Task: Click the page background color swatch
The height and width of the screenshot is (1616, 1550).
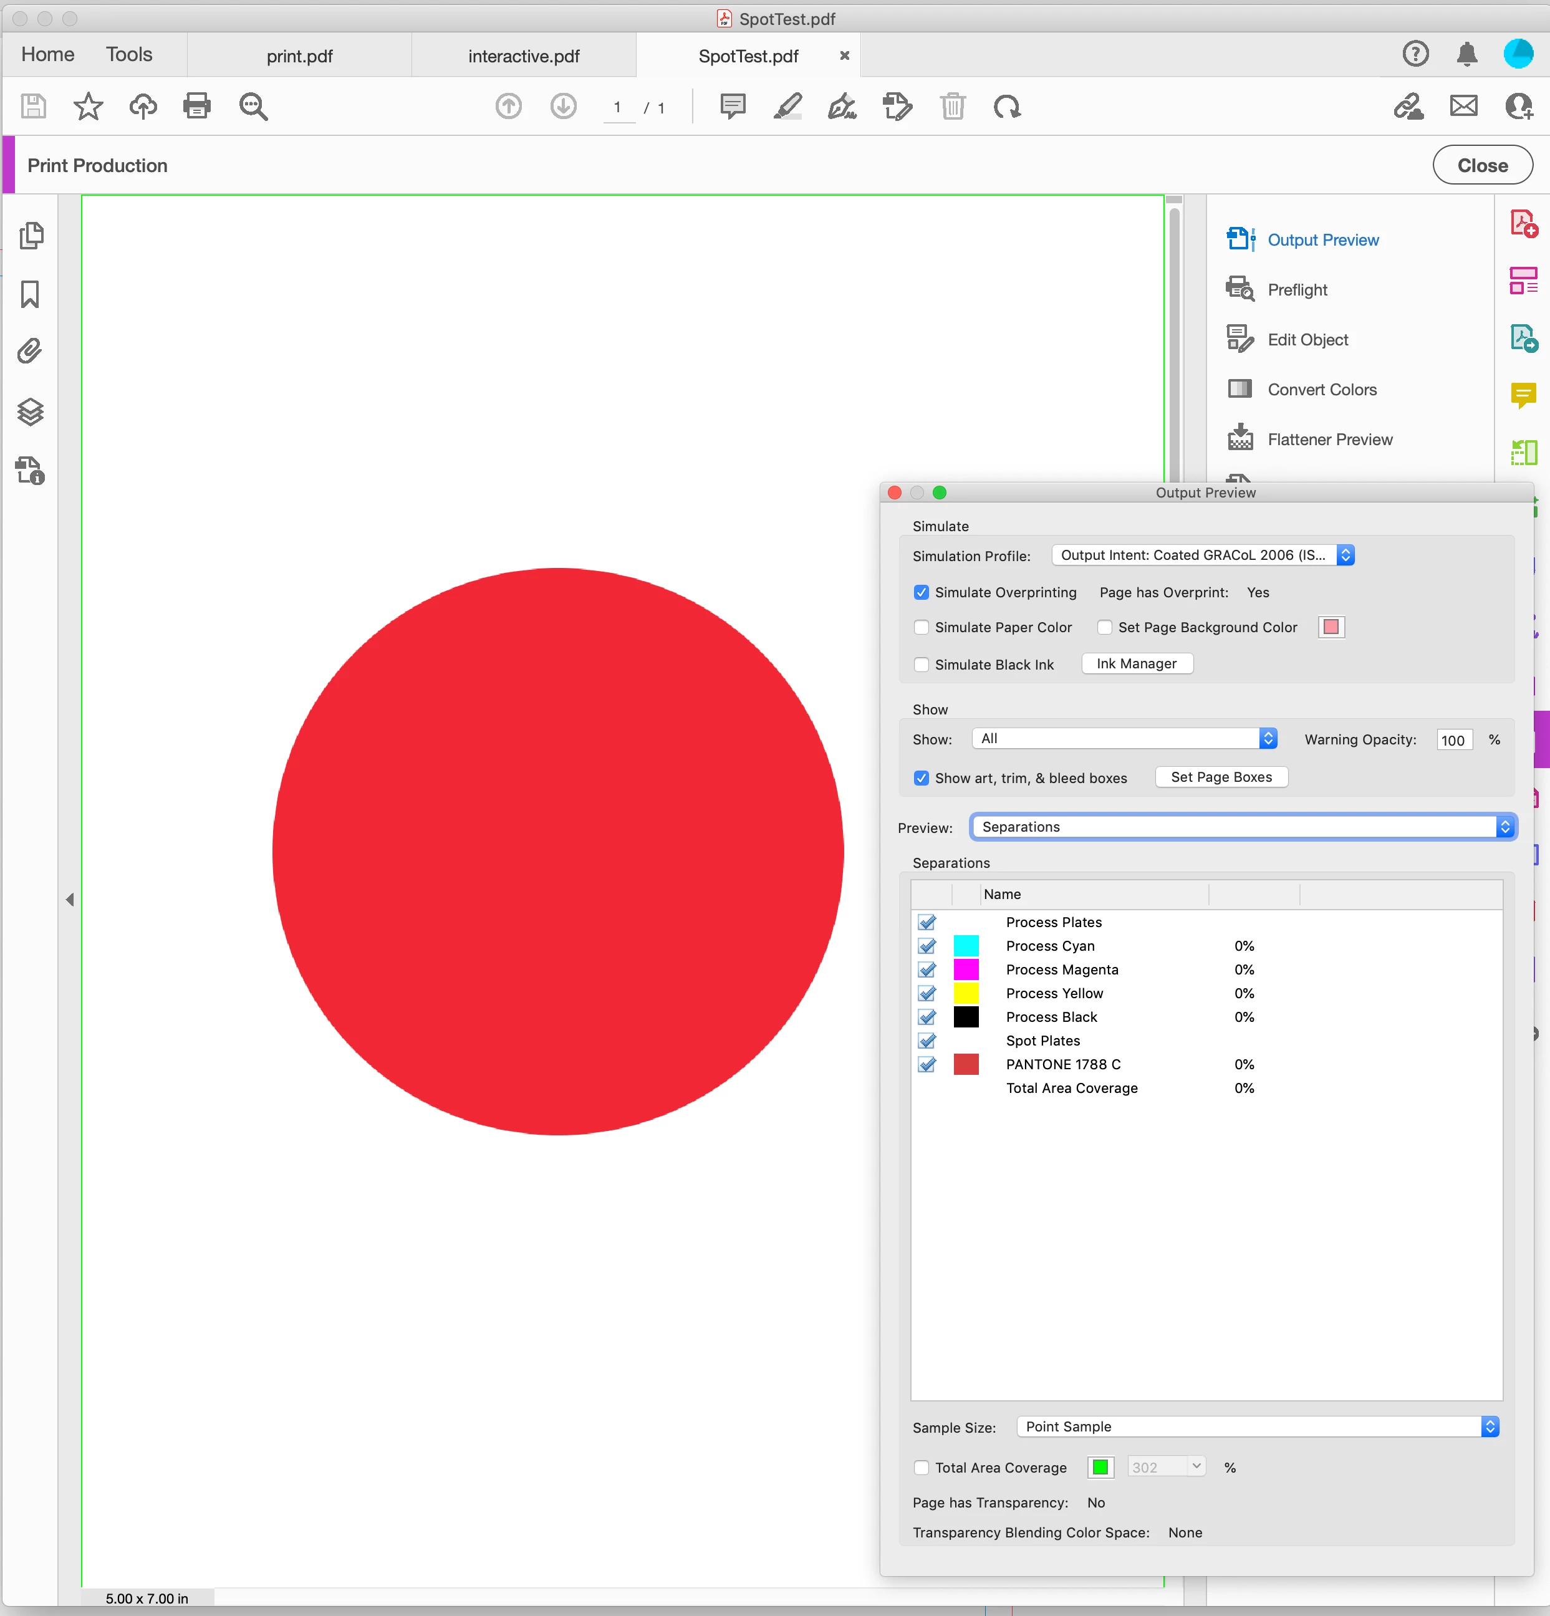Action: pos(1331,627)
